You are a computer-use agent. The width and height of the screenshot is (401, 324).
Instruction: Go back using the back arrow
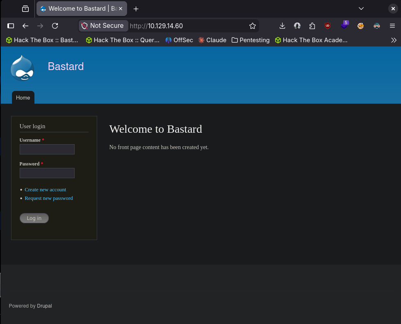[x=25, y=26]
